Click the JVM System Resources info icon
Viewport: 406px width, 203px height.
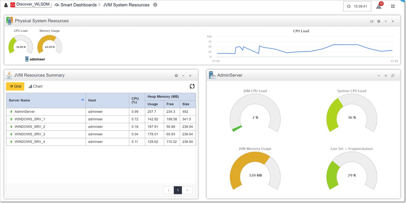click(x=155, y=5)
